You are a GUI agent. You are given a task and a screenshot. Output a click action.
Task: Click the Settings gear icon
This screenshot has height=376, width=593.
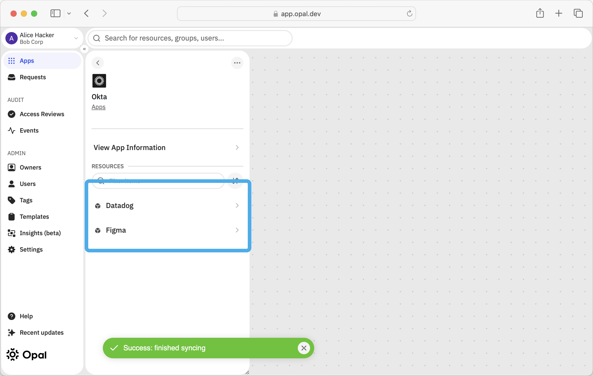pyautogui.click(x=12, y=250)
